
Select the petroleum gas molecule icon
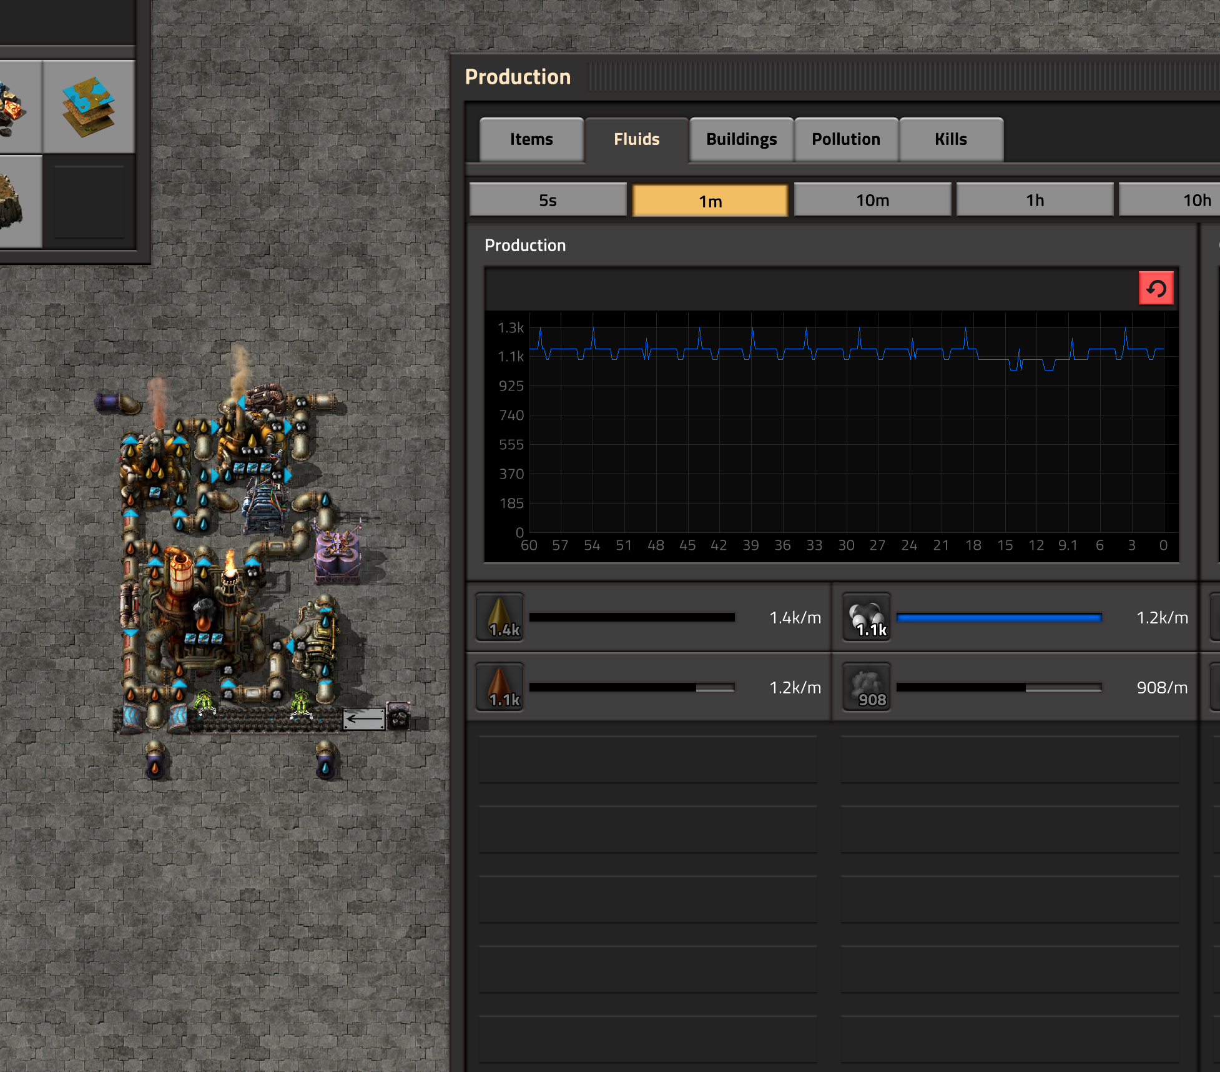pyautogui.click(x=867, y=617)
